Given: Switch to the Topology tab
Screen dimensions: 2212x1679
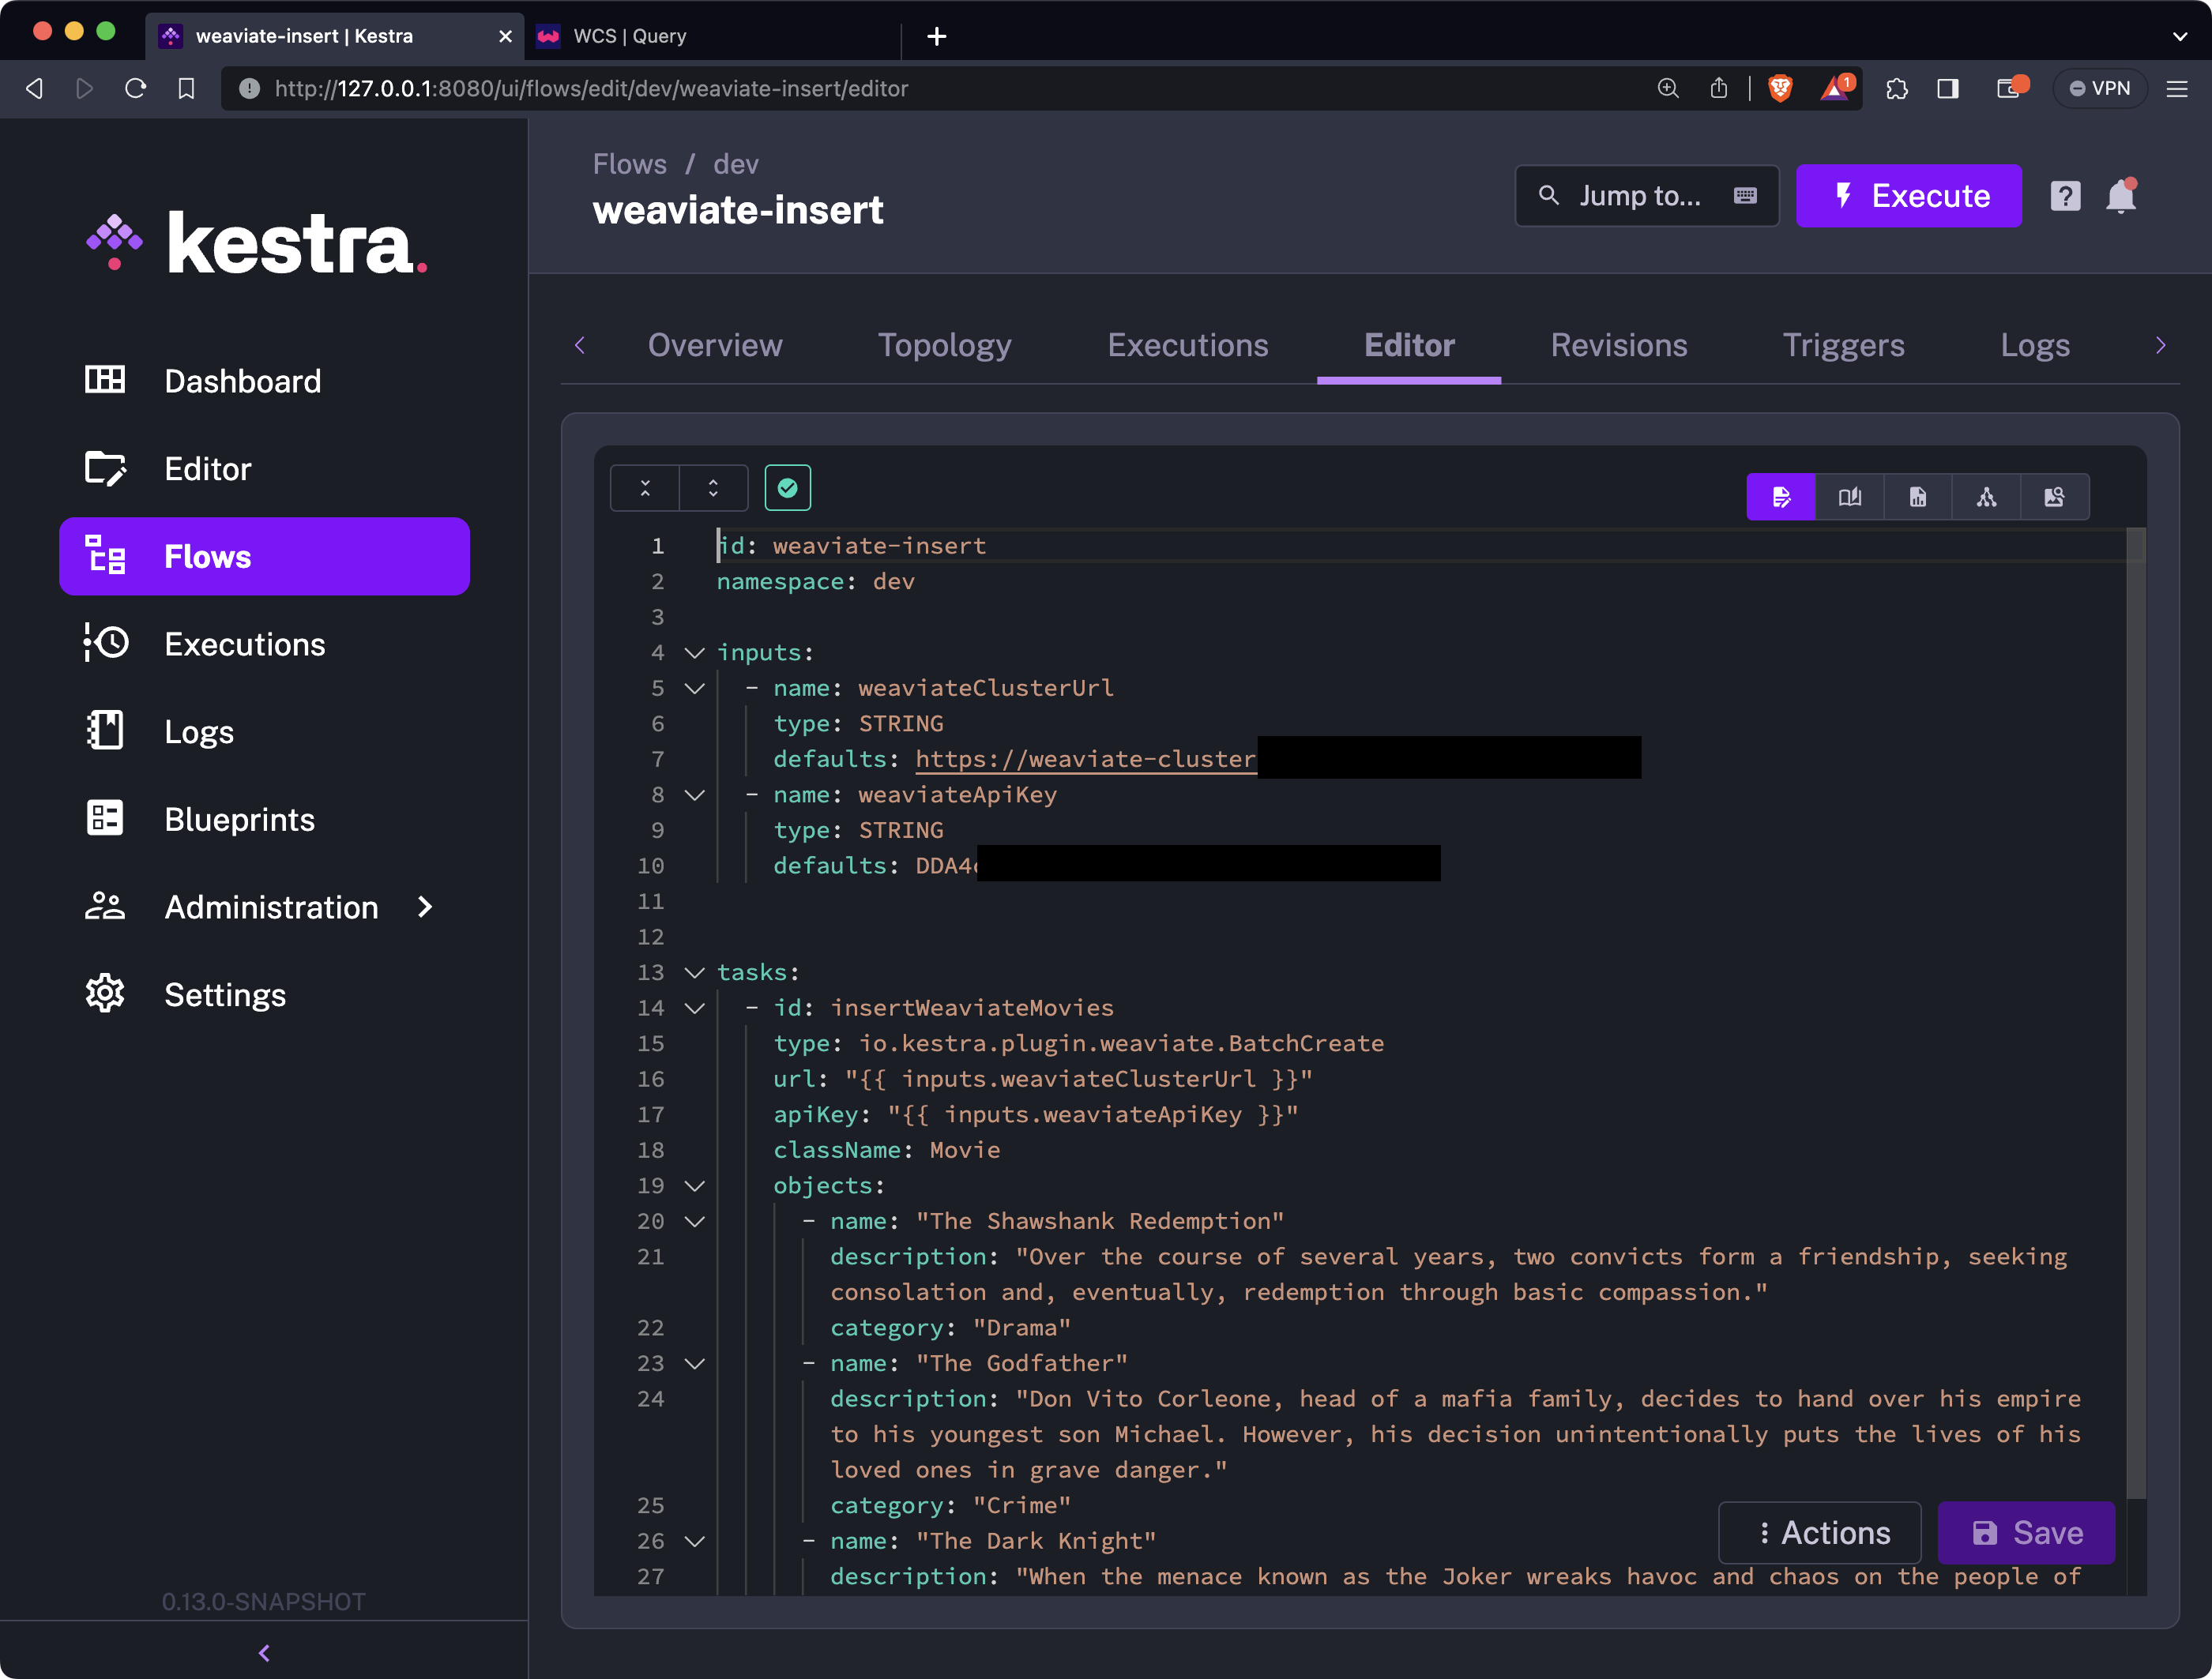Looking at the screenshot, I should pyautogui.click(x=945, y=345).
